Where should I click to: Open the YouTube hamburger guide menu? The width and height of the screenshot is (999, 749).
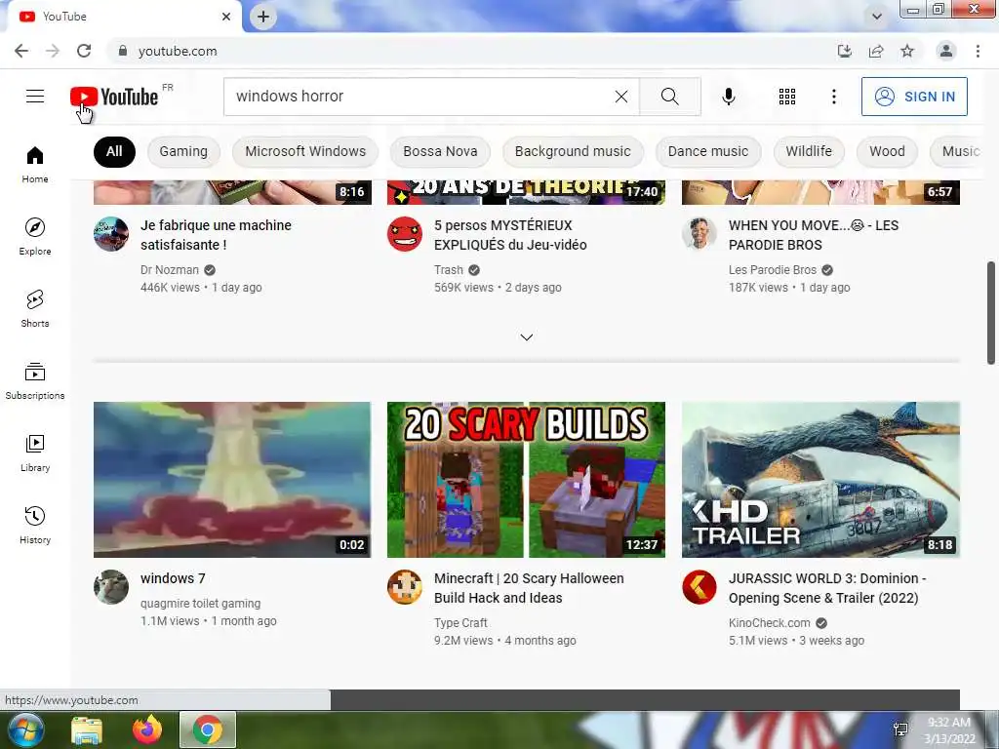tap(35, 97)
